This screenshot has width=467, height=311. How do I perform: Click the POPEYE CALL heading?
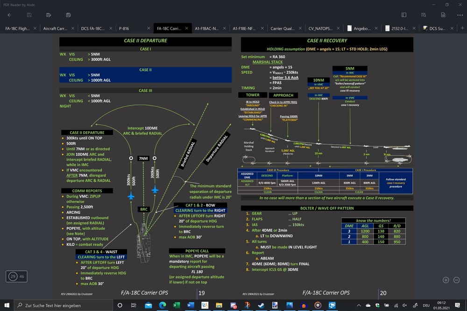(197, 251)
